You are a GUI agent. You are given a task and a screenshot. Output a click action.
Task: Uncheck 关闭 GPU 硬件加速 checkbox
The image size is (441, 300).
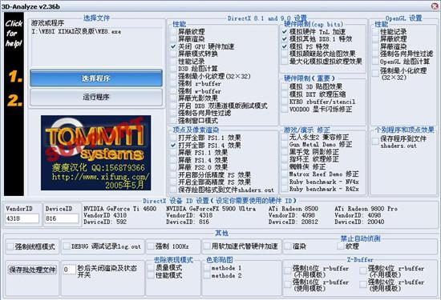click(x=173, y=46)
